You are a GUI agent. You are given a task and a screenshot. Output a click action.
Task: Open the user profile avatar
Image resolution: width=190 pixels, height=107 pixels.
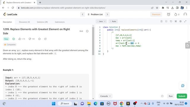(x=185, y=15)
